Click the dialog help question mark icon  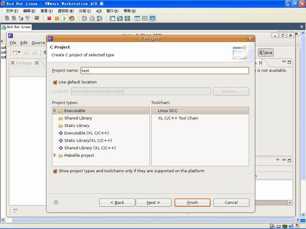tap(56, 202)
